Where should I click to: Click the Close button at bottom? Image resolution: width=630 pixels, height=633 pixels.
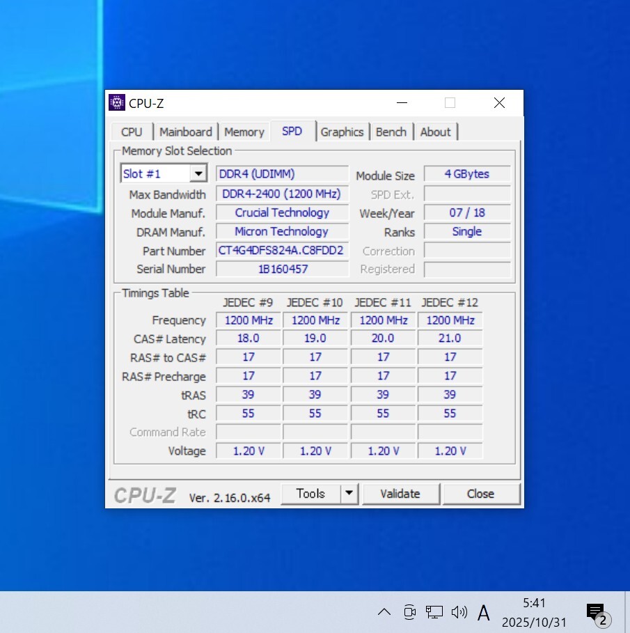click(480, 494)
